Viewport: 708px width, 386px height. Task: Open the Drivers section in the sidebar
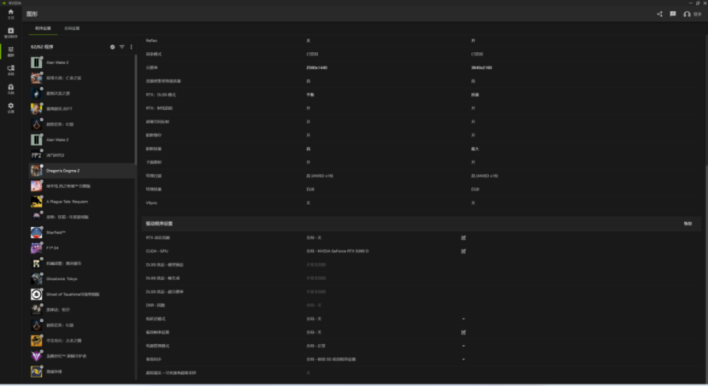point(10,32)
